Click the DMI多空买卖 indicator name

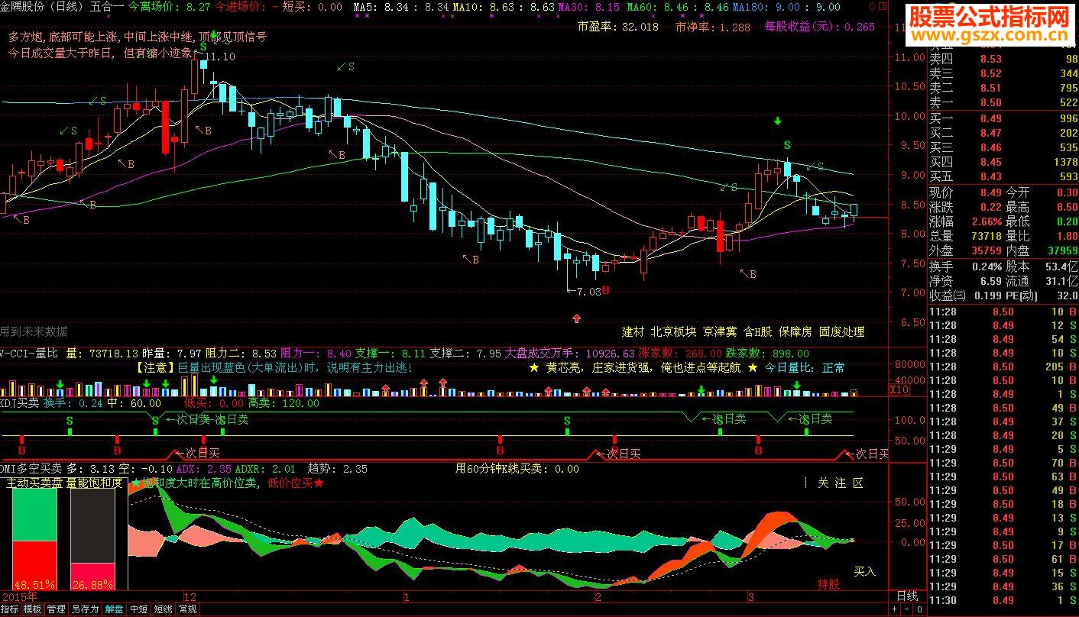point(31,469)
